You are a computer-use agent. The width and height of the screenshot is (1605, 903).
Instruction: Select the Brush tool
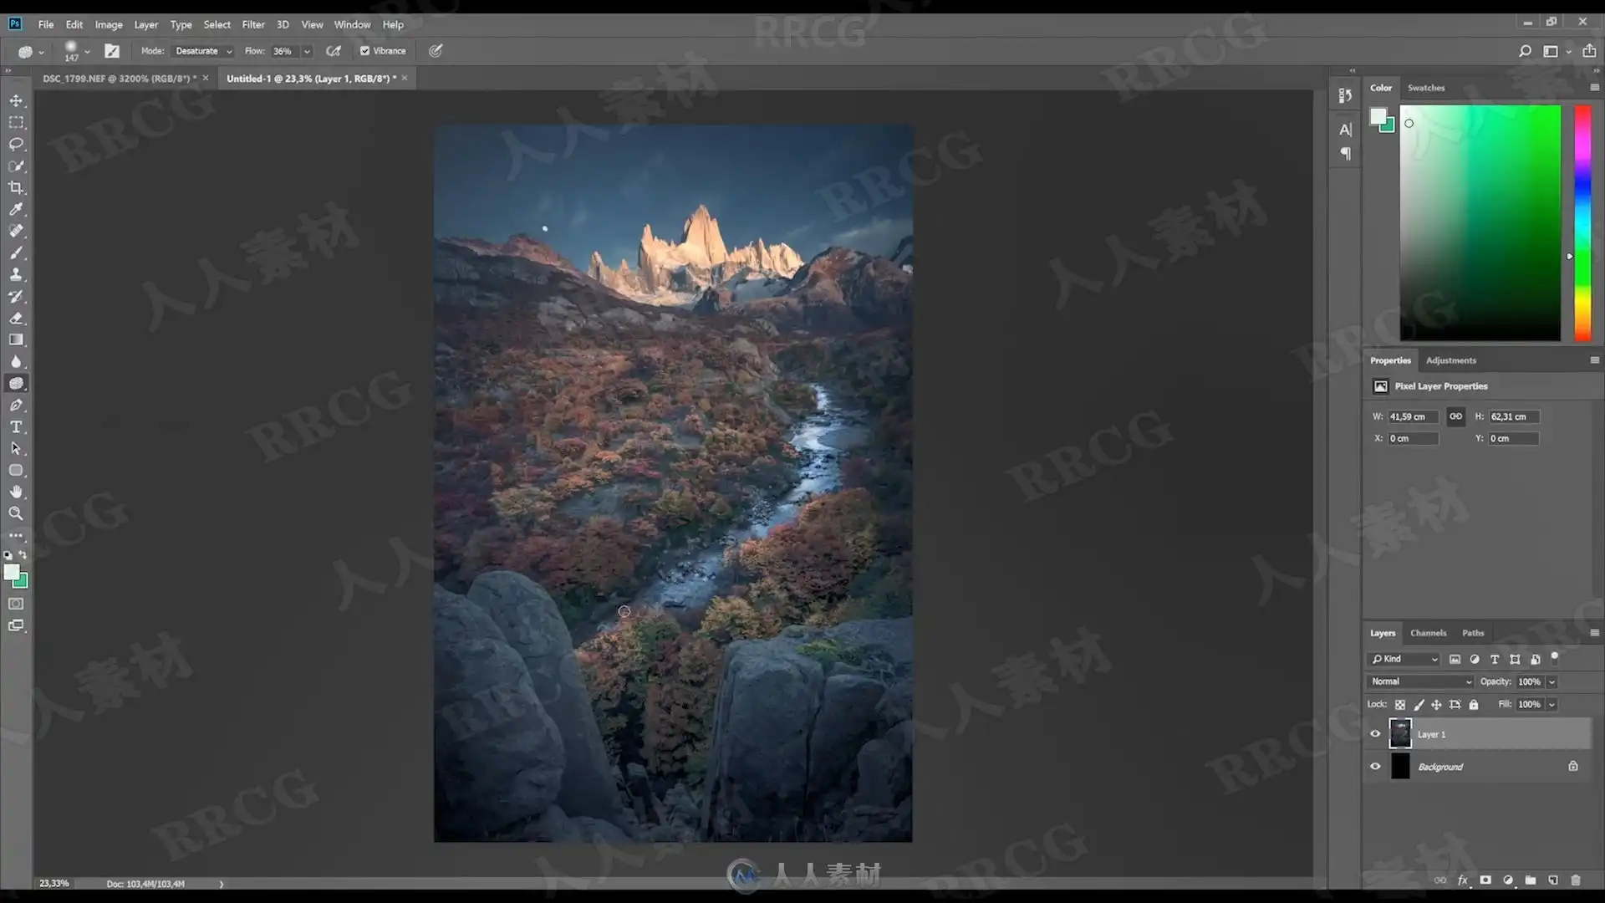(16, 253)
